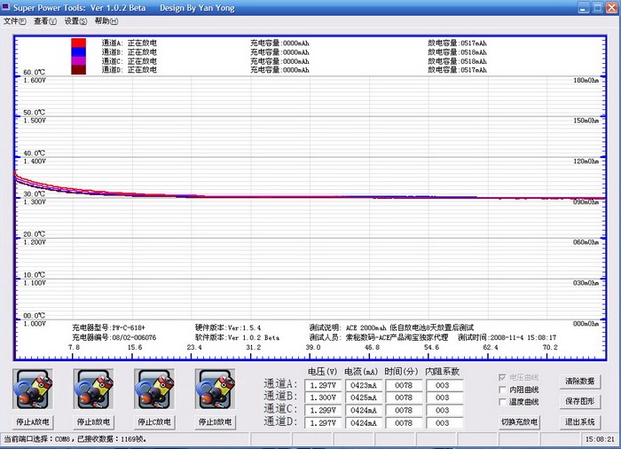621x449 pixels.
Task: Click channel C voltage field 1.299V
Action: 323,411
